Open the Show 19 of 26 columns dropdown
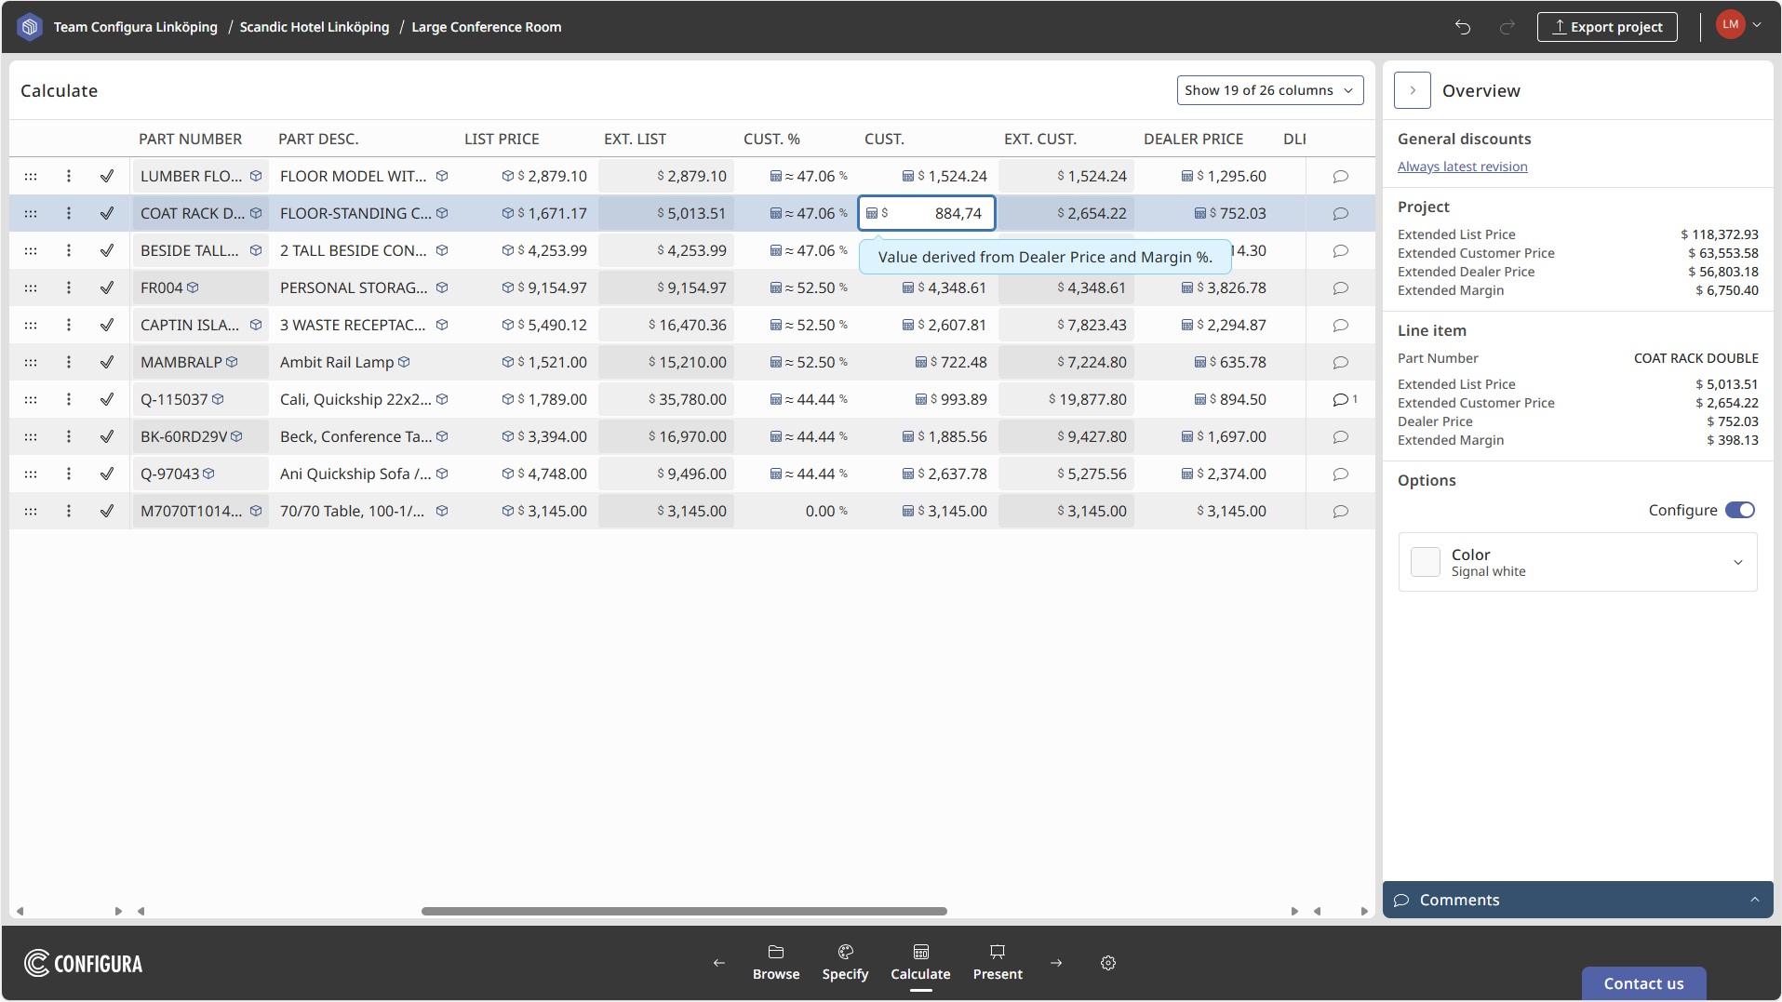The image size is (1782, 1002). pyautogui.click(x=1270, y=90)
